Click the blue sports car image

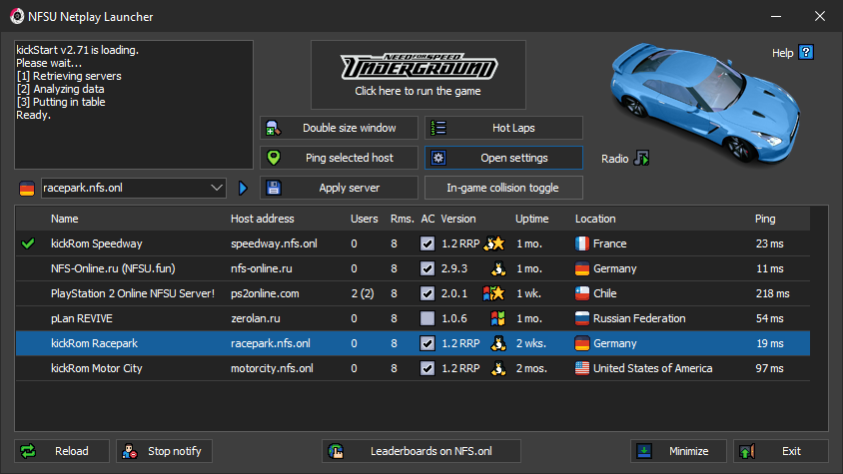point(705,102)
